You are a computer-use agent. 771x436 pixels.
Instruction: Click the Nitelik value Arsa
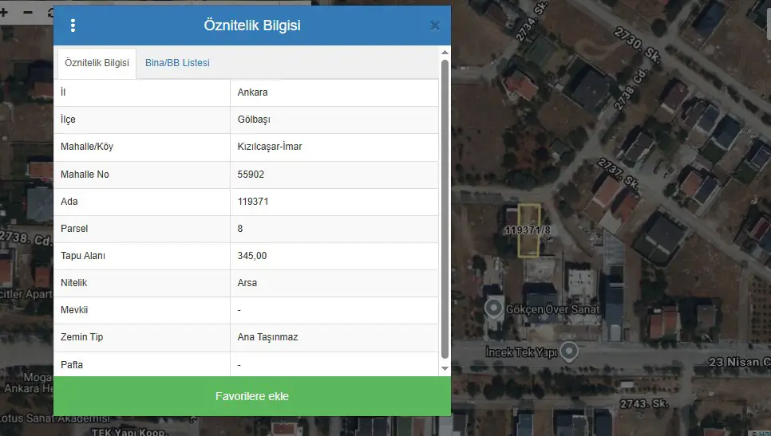[x=247, y=283]
